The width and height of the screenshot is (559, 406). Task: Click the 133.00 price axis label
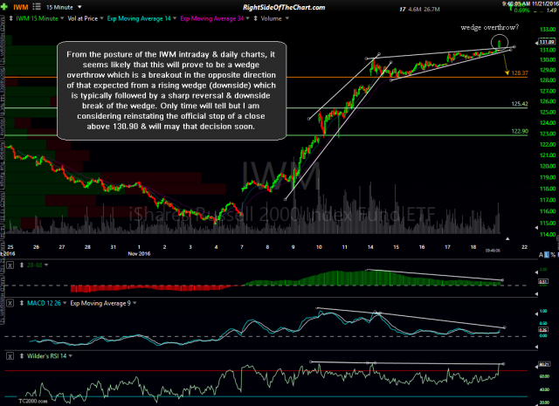tap(548, 30)
